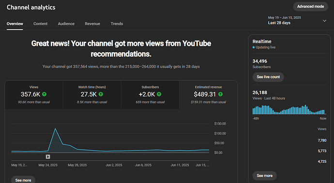Click the 26,188 realtime views value
The width and height of the screenshot is (334, 183).
click(259, 92)
